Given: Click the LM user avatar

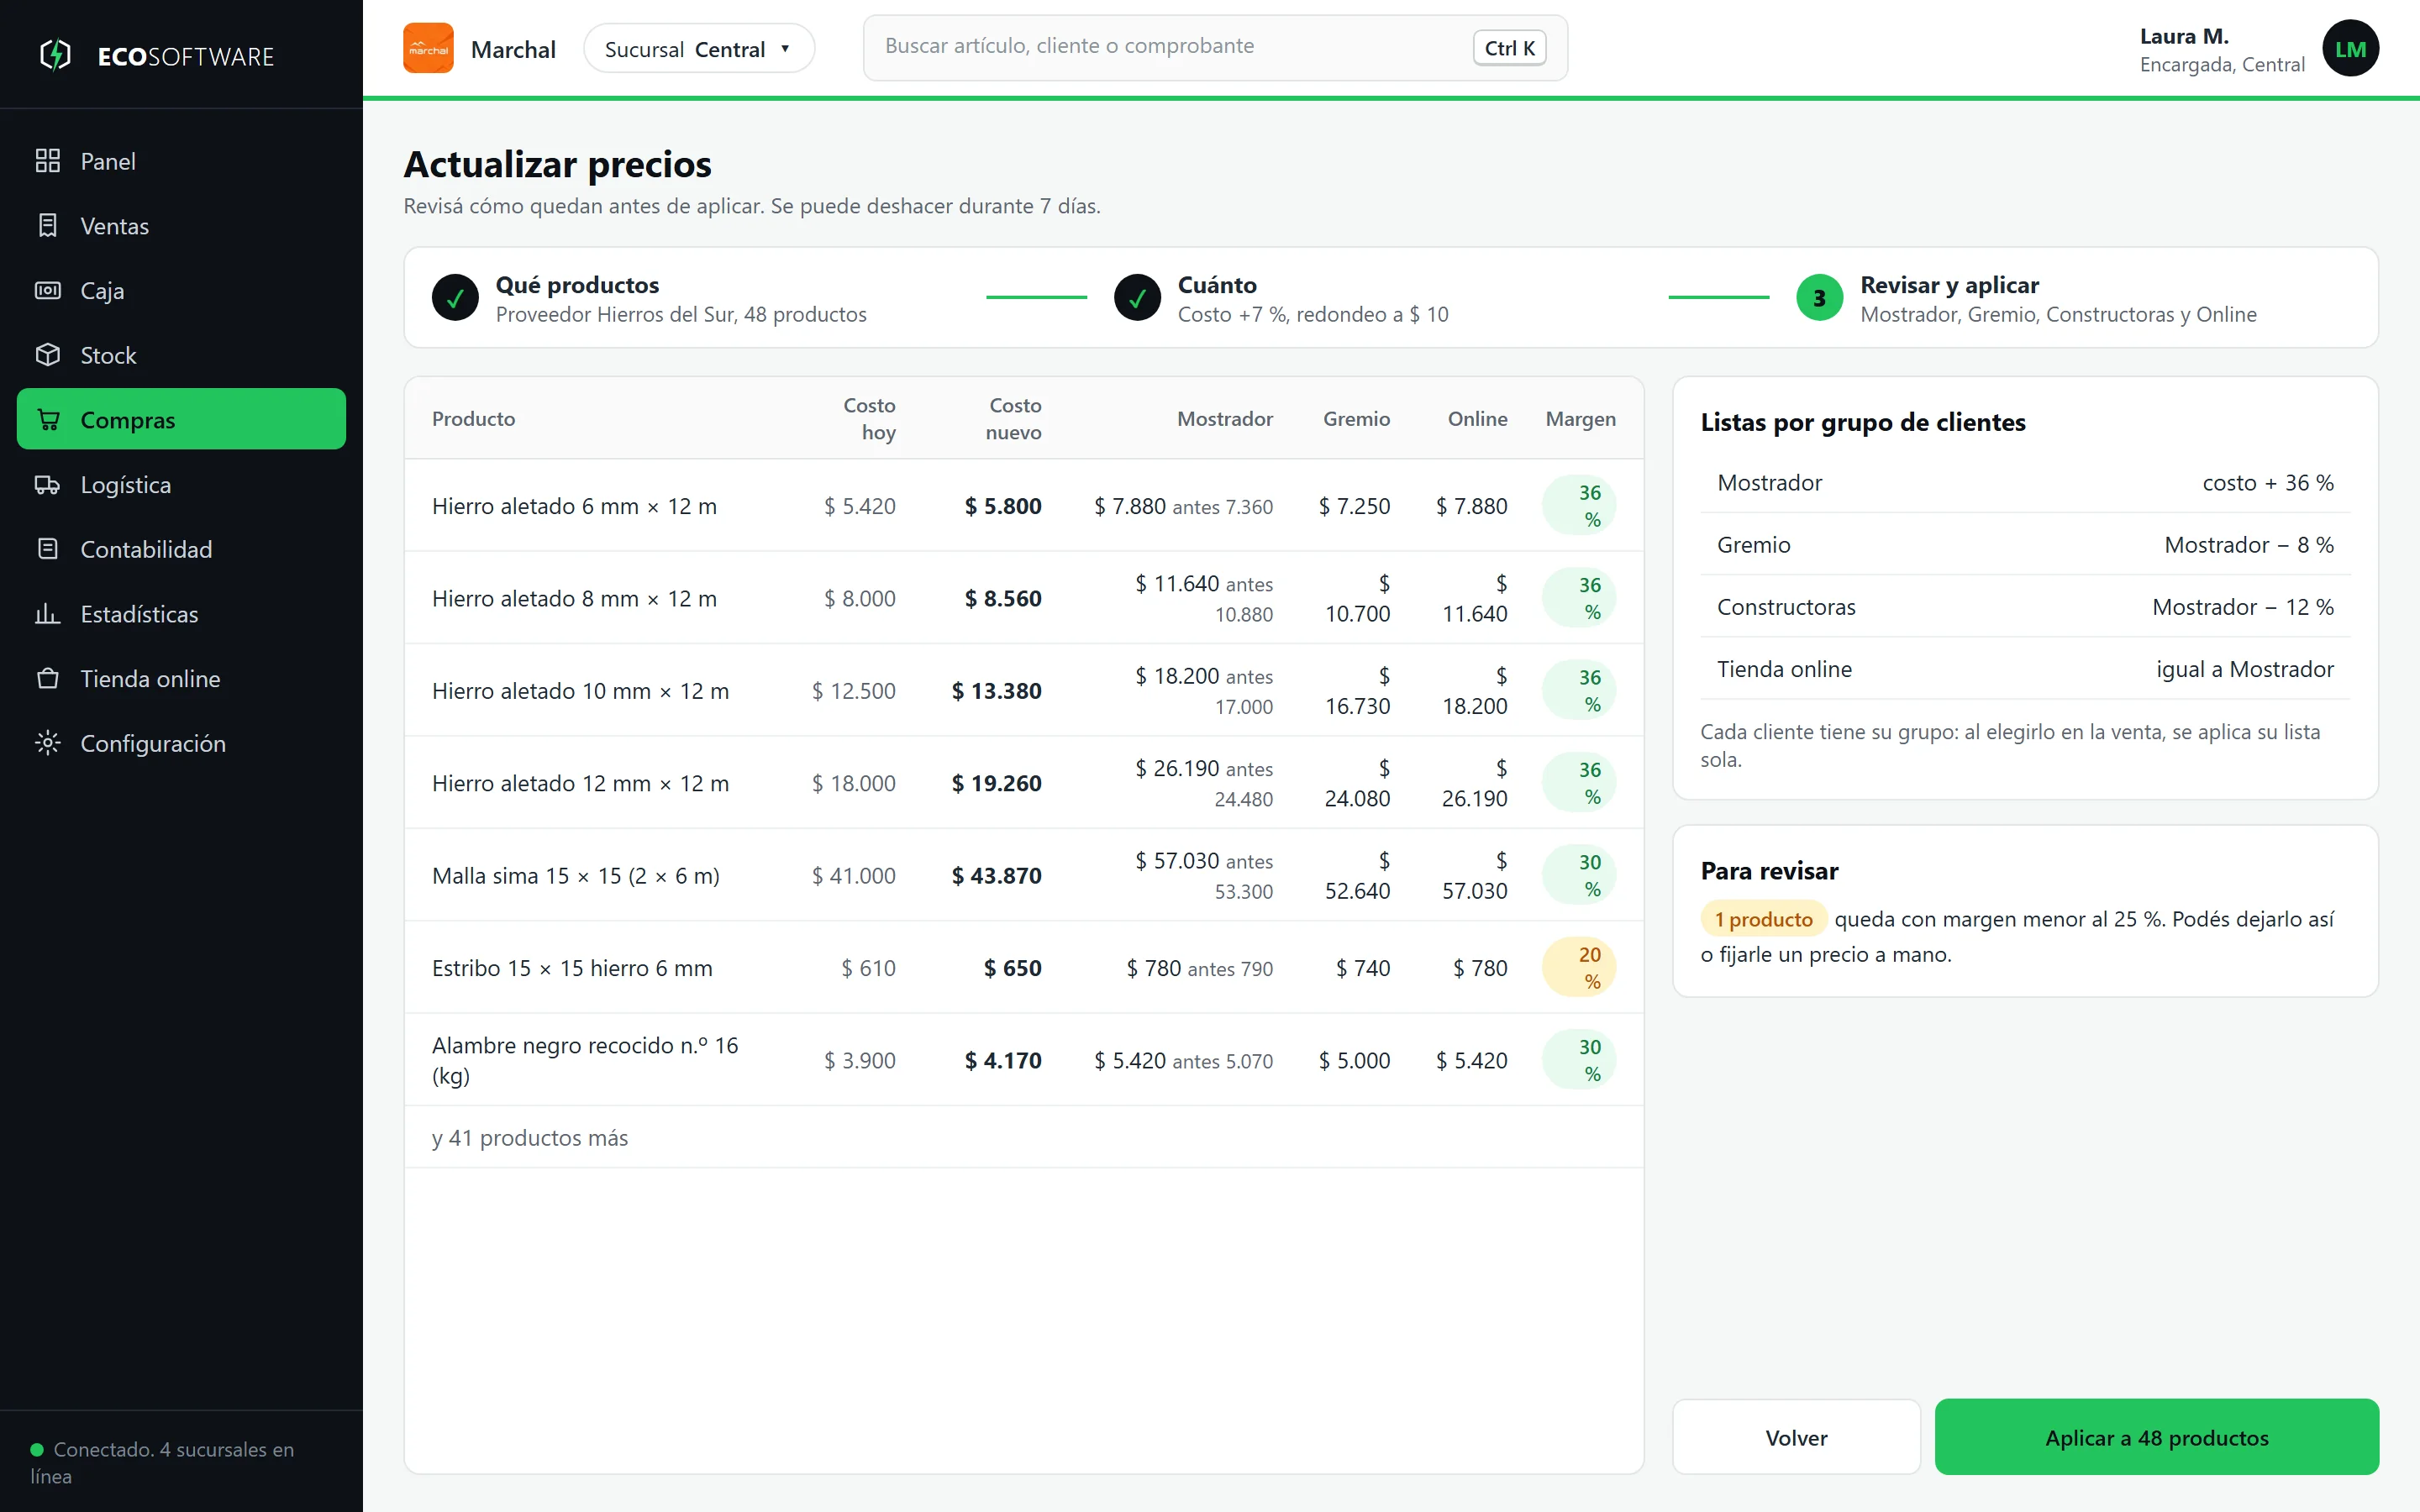Looking at the screenshot, I should (2350, 48).
